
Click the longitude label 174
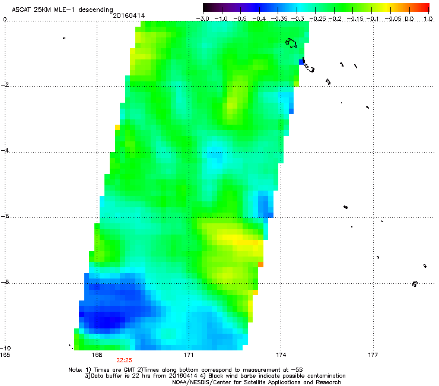(281, 355)
